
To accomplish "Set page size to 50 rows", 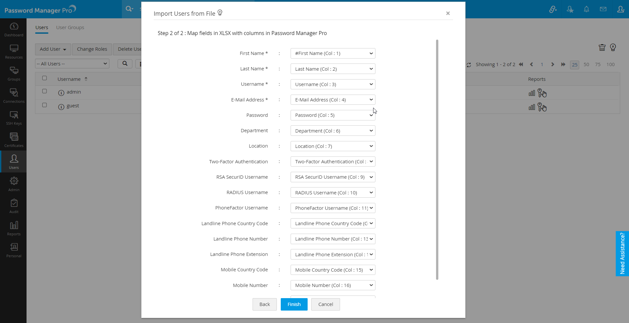I will (x=586, y=64).
